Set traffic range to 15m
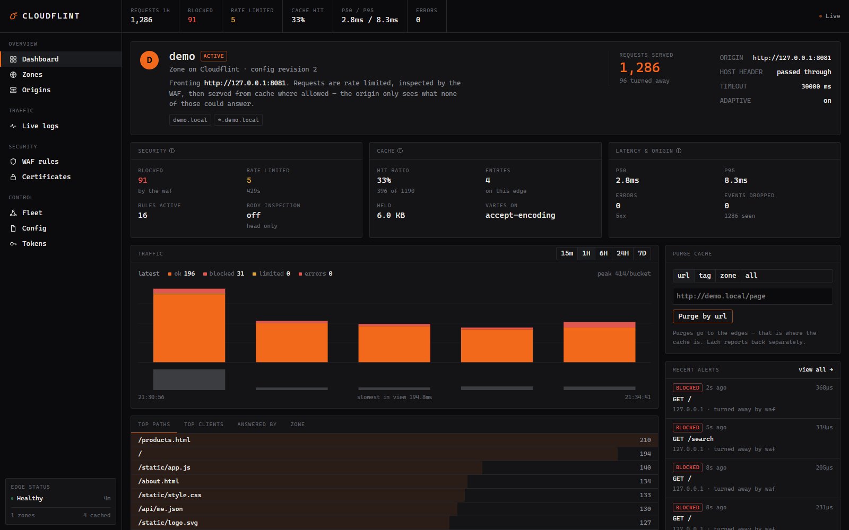Image resolution: width=849 pixels, height=530 pixels. pos(567,253)
